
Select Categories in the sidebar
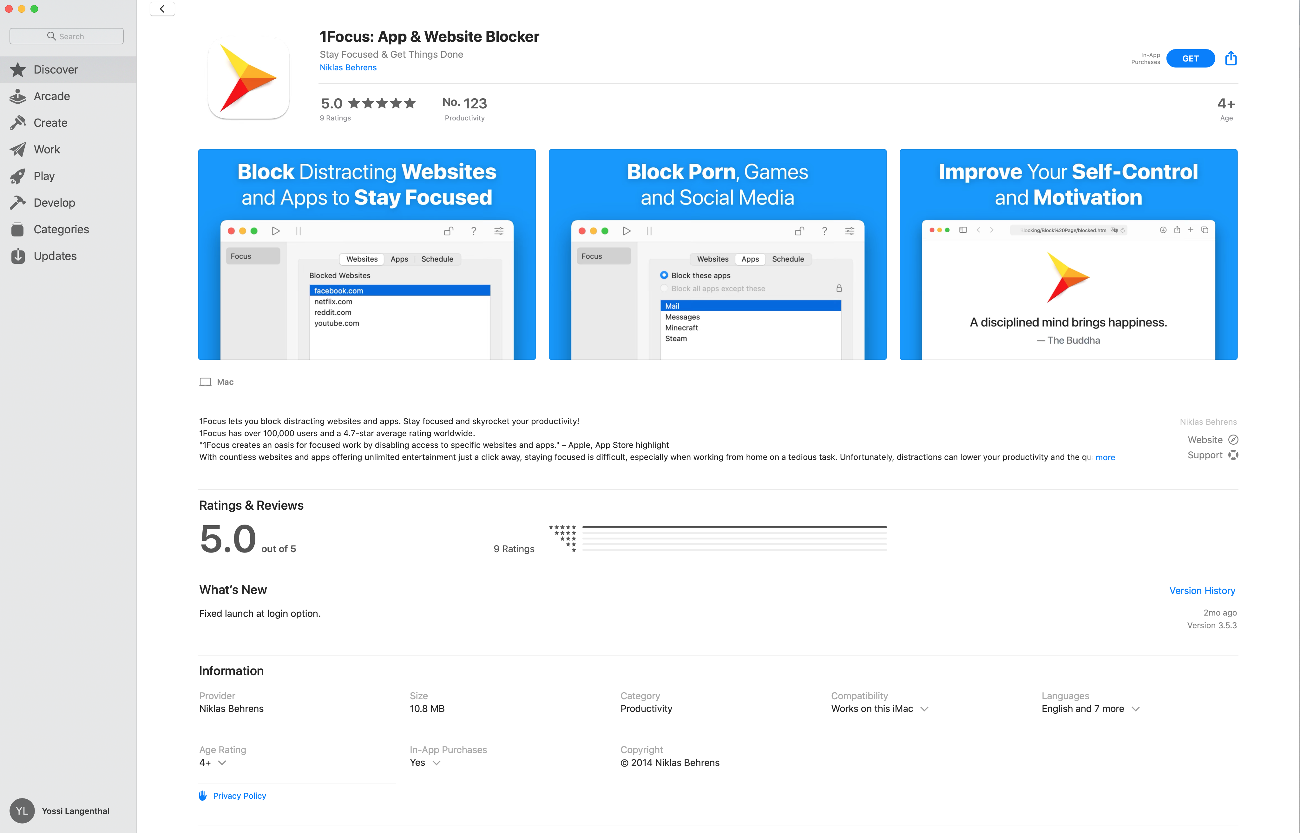pyautogui.click(x=61, y=229)
